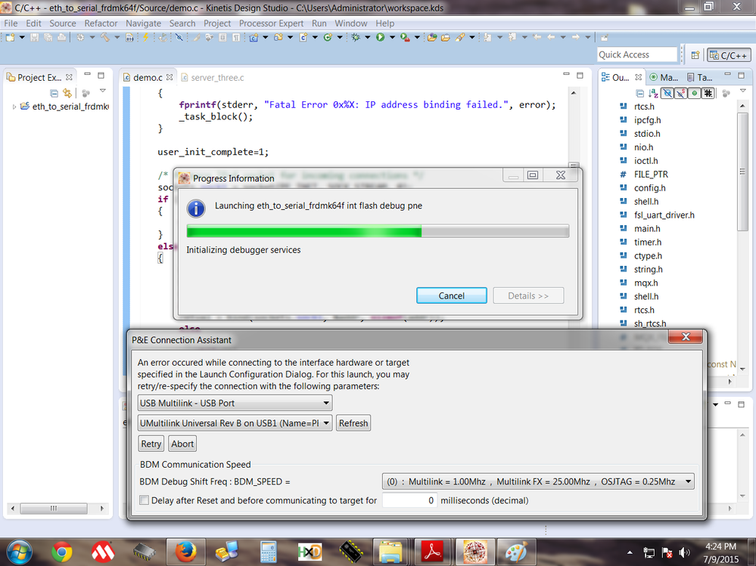Click the Open Type toolbar icon
Screen dimensions: 756x566
432,37
